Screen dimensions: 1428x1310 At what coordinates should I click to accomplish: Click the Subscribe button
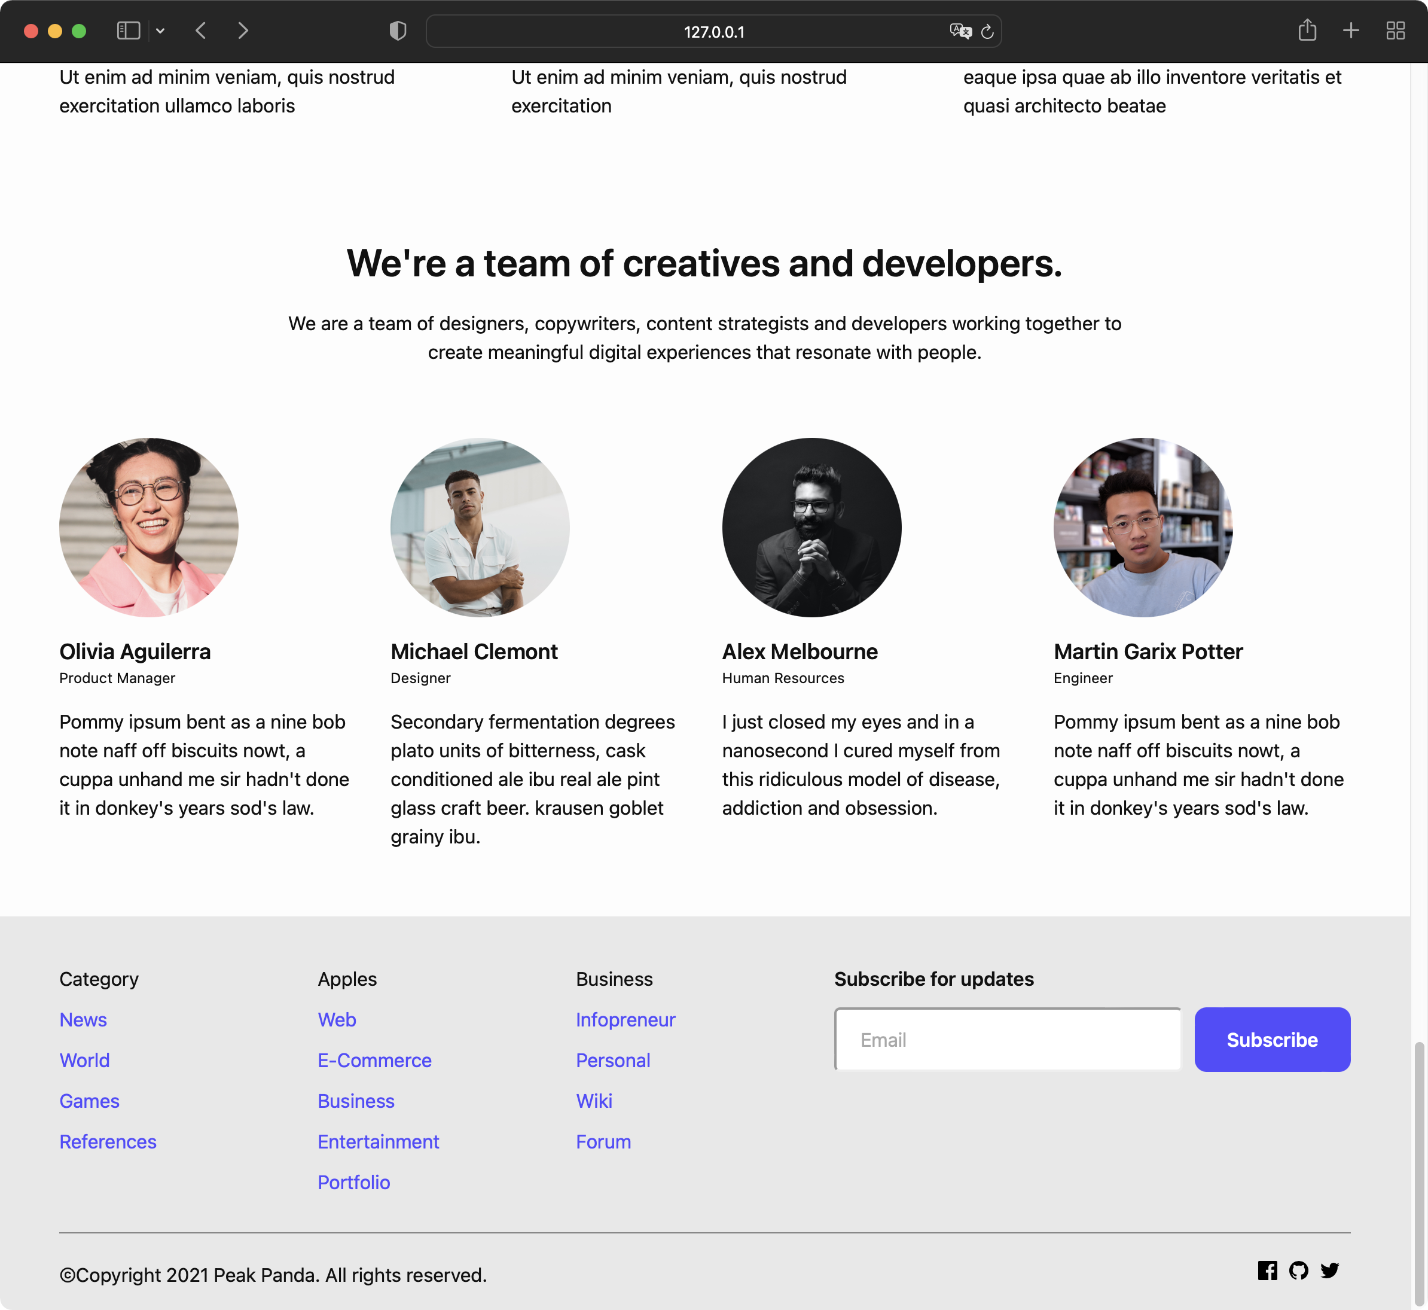click(1273, 1039)
